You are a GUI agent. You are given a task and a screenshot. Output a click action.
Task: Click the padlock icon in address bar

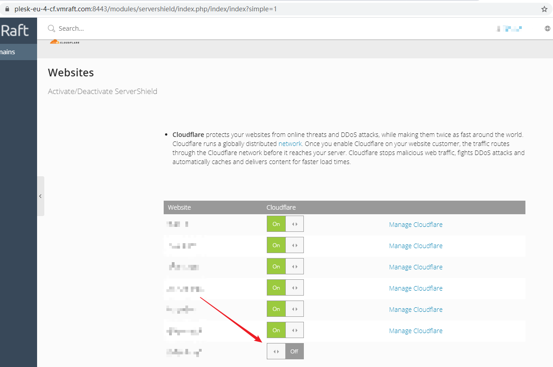6,9
